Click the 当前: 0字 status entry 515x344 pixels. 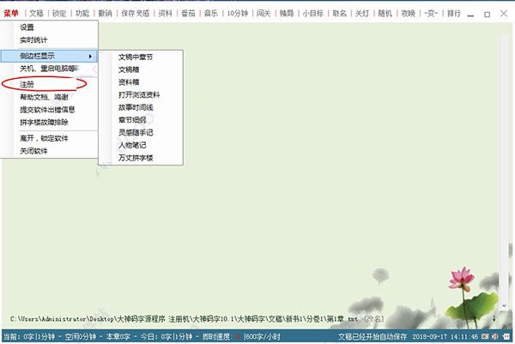pos(18,337)
